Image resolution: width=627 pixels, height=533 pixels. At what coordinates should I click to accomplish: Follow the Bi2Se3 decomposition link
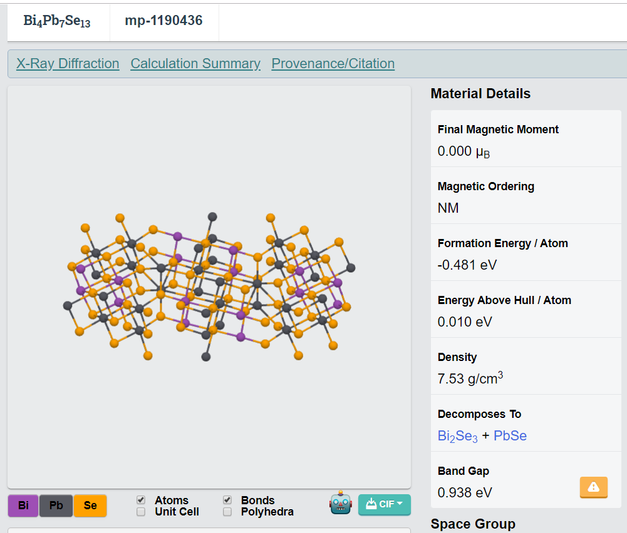(x=457, y=436)
